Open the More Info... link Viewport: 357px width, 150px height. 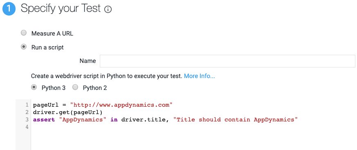pyautogui.click(x=200, y=76)
